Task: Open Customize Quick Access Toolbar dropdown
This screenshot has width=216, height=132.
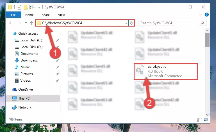Action: pyautogui.click(x=39, y=7)
